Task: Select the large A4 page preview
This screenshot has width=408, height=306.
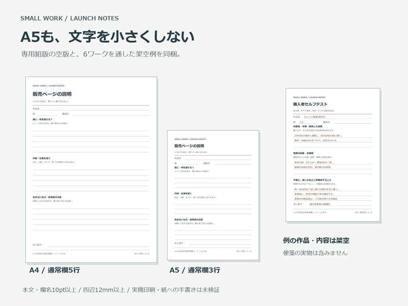Action: pyautogui.click(x=91, y=170)
